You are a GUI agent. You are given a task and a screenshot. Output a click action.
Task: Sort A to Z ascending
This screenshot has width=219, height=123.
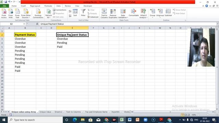(70, 11)
